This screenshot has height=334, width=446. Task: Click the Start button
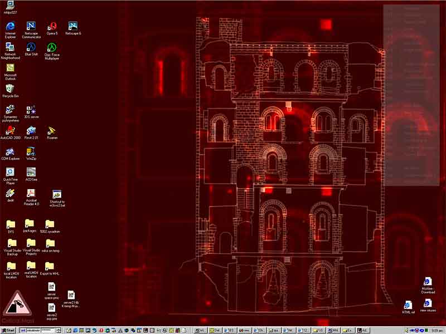[8, 330]
